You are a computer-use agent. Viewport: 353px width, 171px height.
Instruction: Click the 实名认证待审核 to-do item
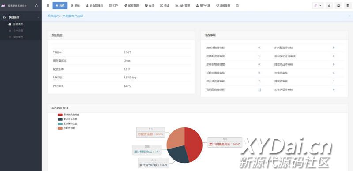pos(284,89)
